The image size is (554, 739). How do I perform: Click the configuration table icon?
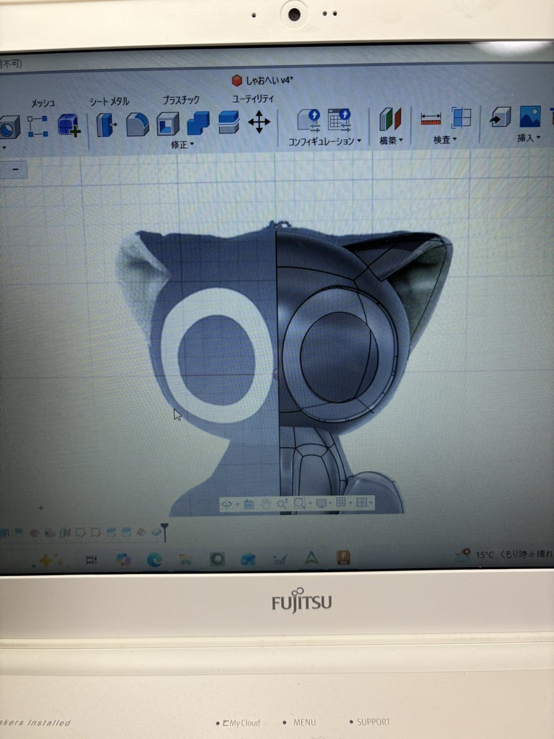[339, 119]
